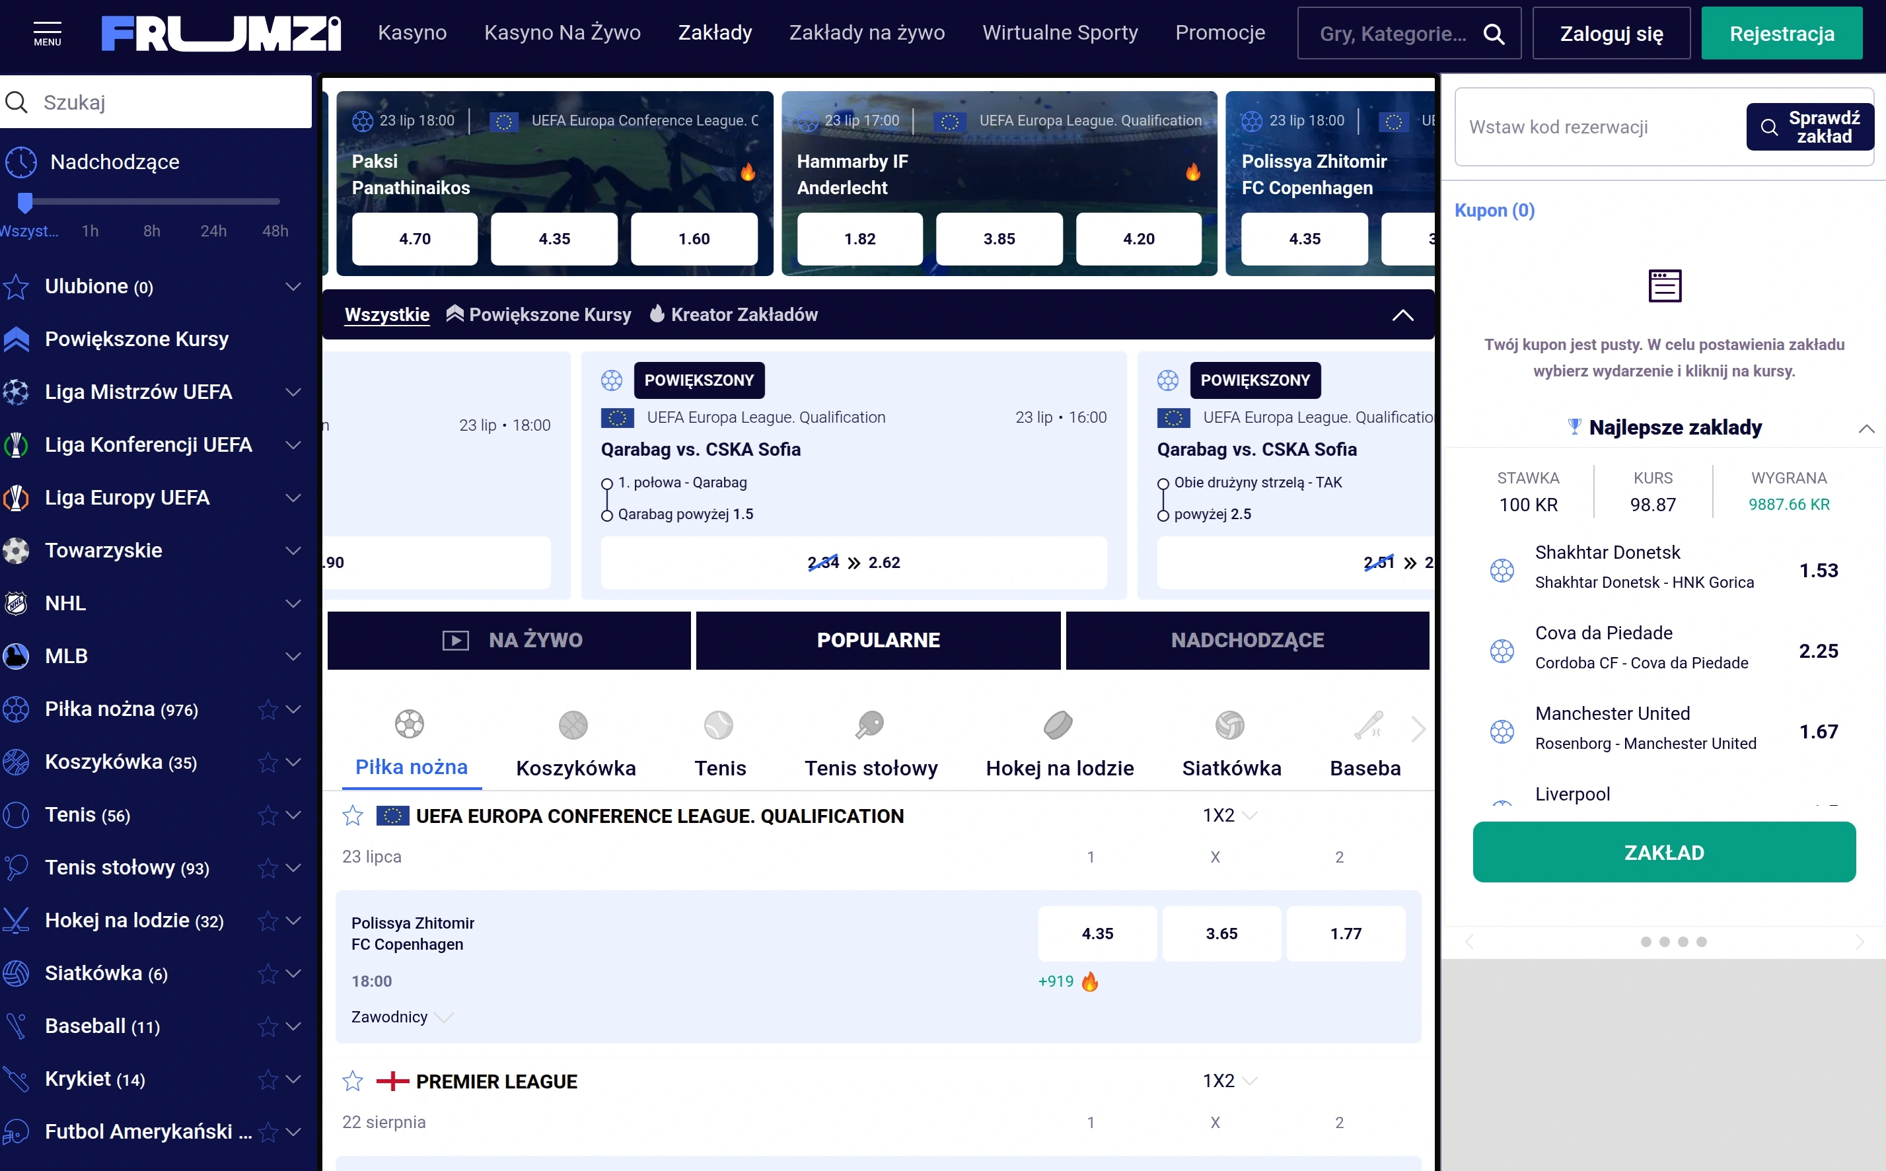Select boosted odds 2.62 for Qarabag

click(x=853, y=562)
